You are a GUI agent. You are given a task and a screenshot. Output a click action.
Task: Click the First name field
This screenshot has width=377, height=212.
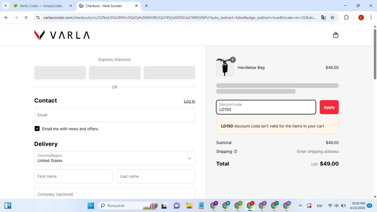pyautogui.click(x=73, y=176)
